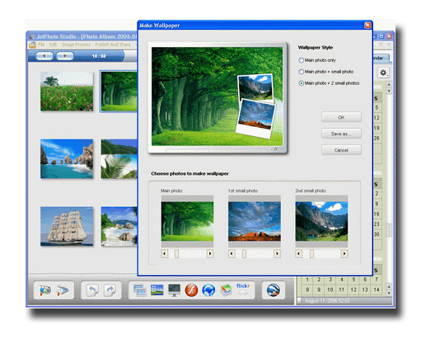This screenshot has height=348, width=426.
Task: Select Main photo + 2 small photos
Action: 302,83
